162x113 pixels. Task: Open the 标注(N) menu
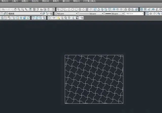click(x=35, y=1)
